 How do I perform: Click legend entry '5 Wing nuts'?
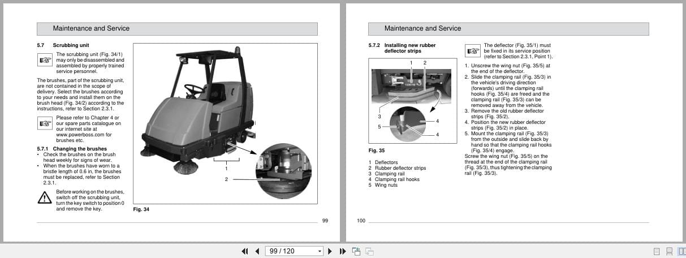383,185
